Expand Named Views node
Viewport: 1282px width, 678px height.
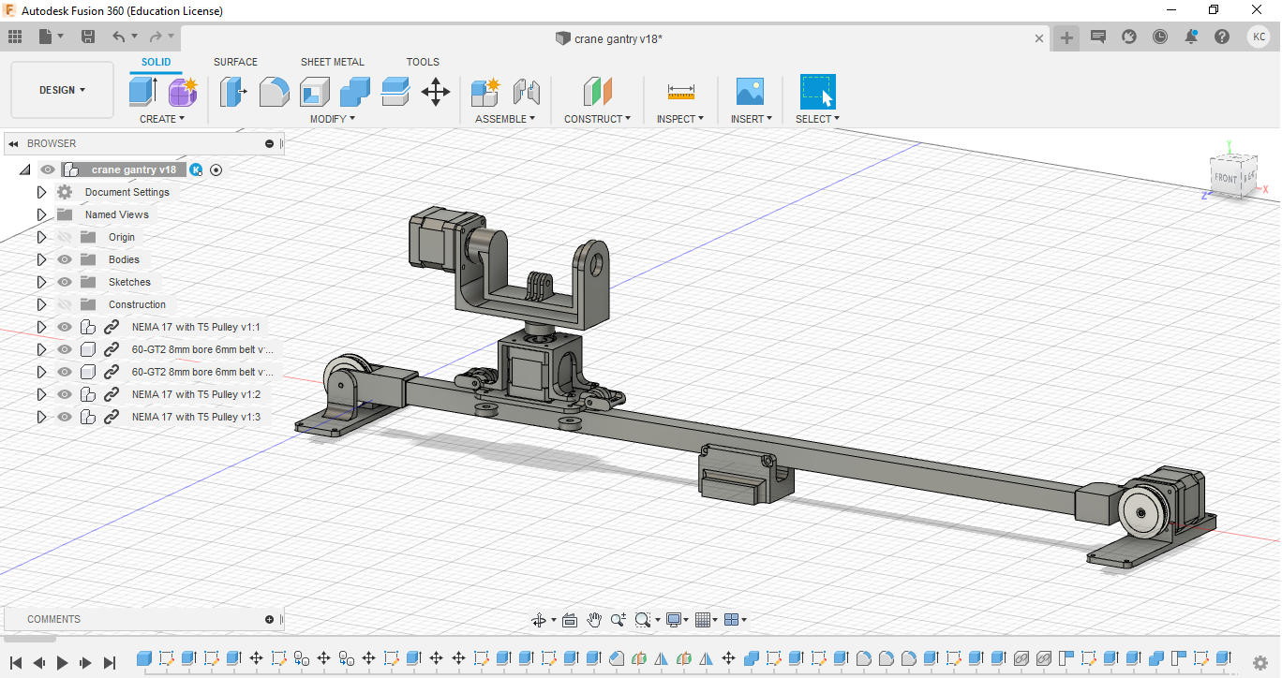tap(41, 214)
